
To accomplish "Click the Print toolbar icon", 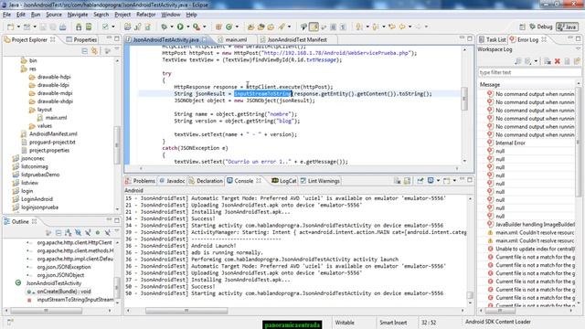I will (63, 27).
